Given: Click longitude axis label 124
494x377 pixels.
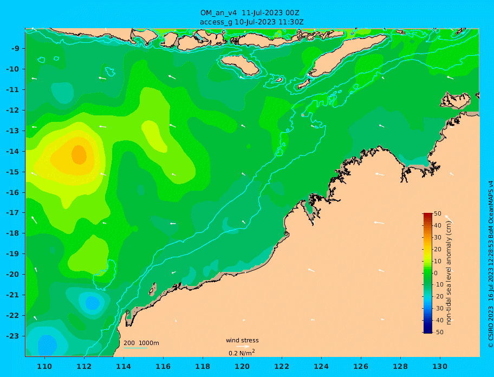Looking at the screenshot, I should (321, 367).
